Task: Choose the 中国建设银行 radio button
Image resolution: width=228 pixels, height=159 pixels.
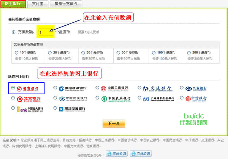Action: [x=55, y=88]
